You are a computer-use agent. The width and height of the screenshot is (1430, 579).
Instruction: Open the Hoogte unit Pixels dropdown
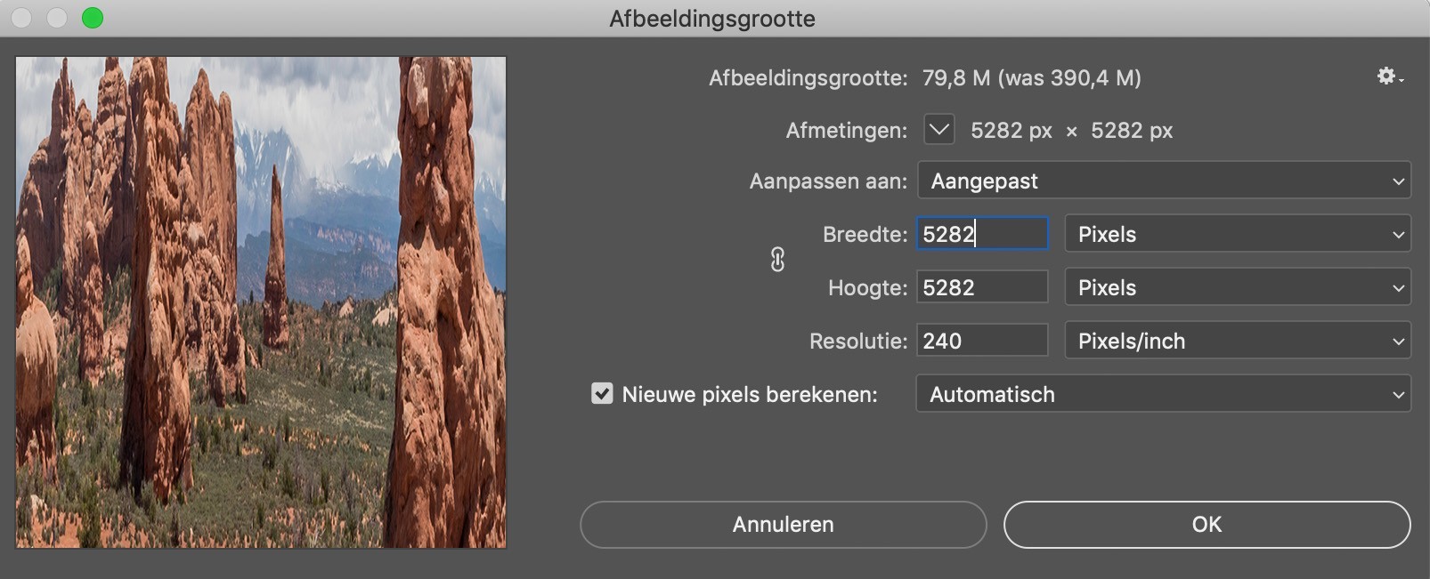[1237, 287]
